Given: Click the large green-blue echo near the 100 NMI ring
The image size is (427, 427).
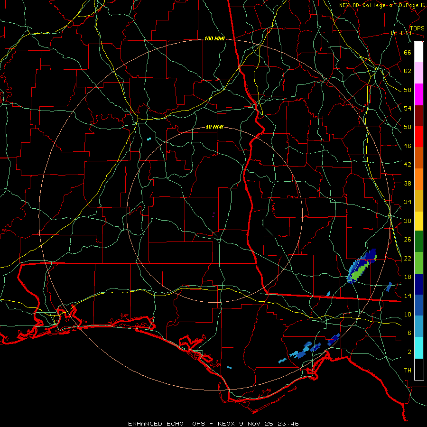Looking at the screenshot, I should point(362,267).
